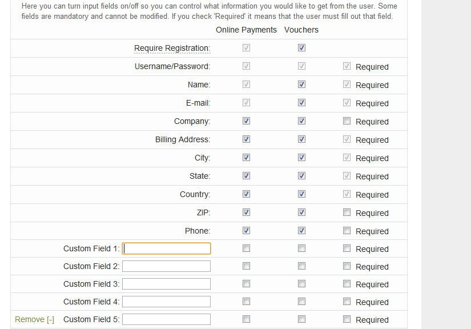The height and width of the screenshot is (329, 471).
Task: Select the Custom Field 5 input
Action: pos(167,319)
